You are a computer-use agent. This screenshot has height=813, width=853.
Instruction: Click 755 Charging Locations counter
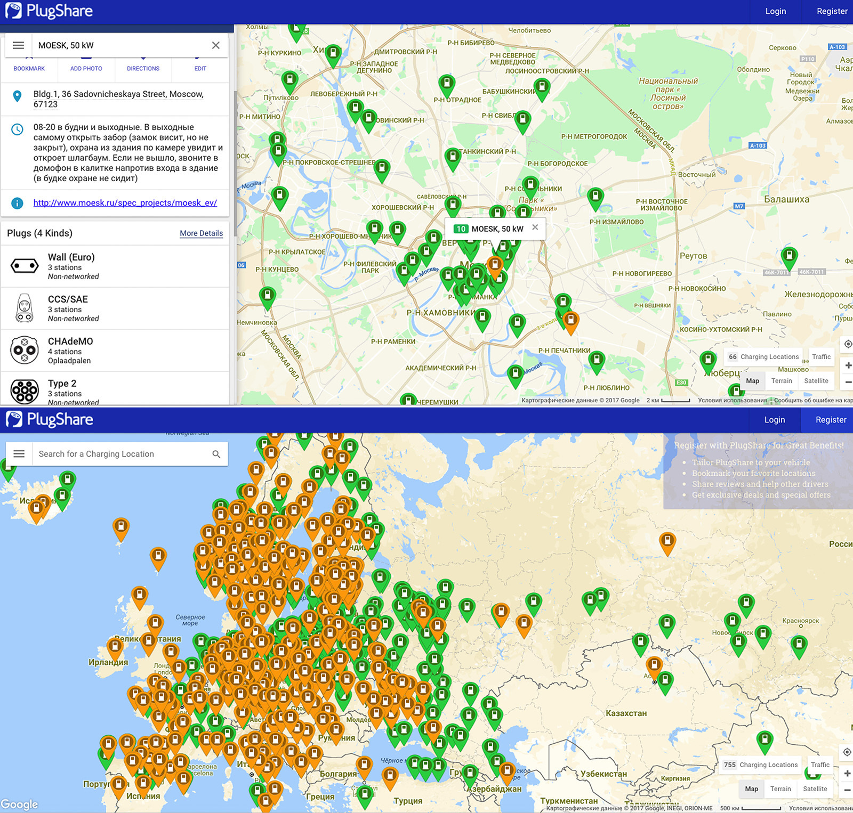(x=761, y=765)
